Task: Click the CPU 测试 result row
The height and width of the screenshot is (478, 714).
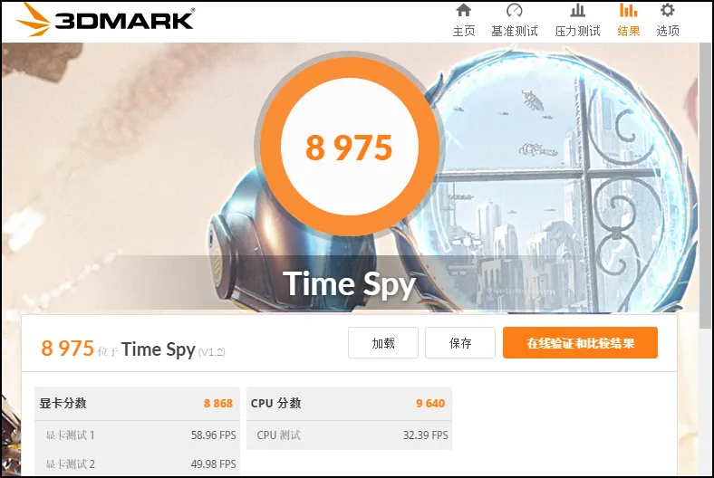Action: click(349, 435)
